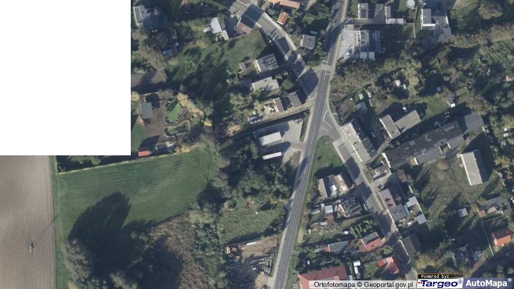Click the zebra crossing on the side street
514x289 pixels.
click(339, 142)
